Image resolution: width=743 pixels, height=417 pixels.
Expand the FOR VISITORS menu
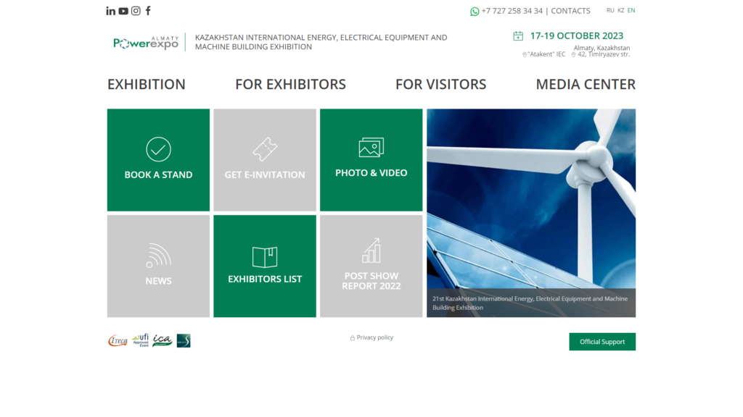[440, 84]
